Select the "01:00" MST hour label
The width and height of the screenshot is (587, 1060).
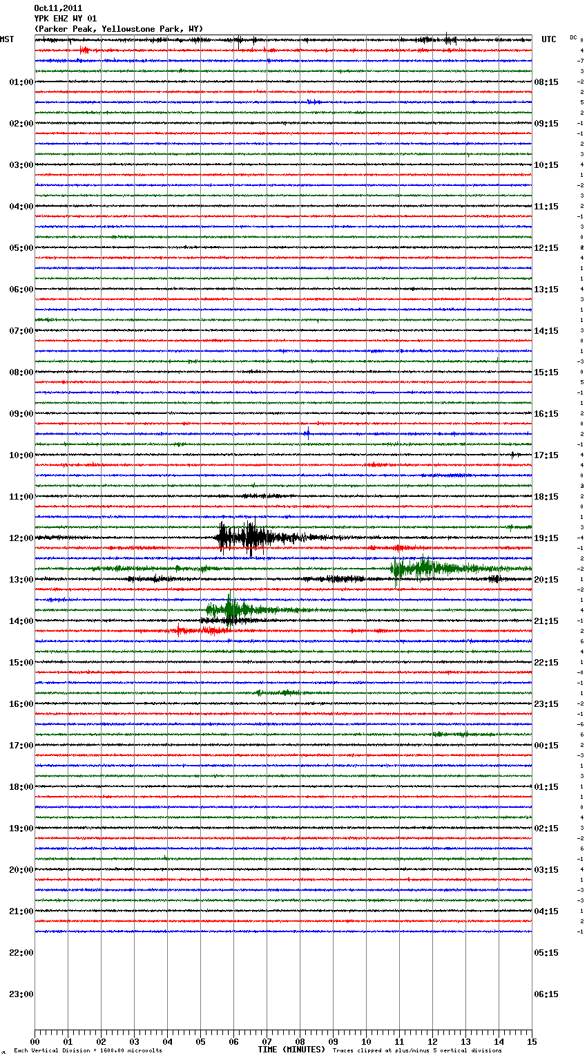tap(21, 82)
